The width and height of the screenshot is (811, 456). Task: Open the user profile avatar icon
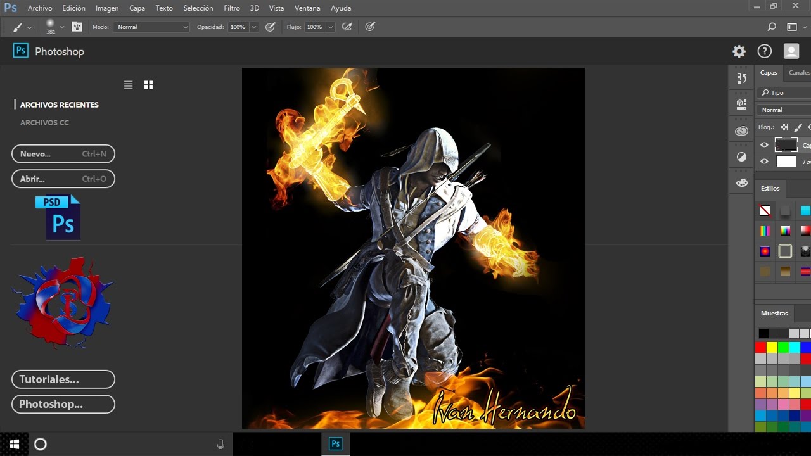(x=791, y=51)
